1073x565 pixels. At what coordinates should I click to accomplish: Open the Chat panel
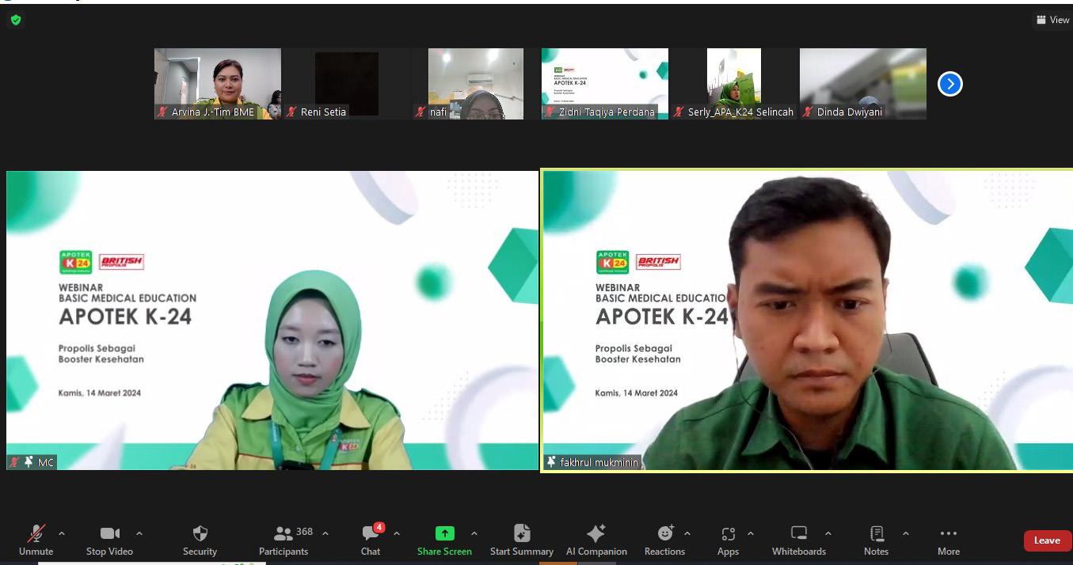pos(371,540)
